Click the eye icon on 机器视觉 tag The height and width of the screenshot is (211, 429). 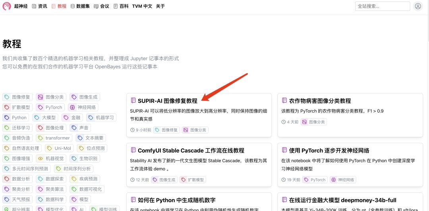point(40,159)
